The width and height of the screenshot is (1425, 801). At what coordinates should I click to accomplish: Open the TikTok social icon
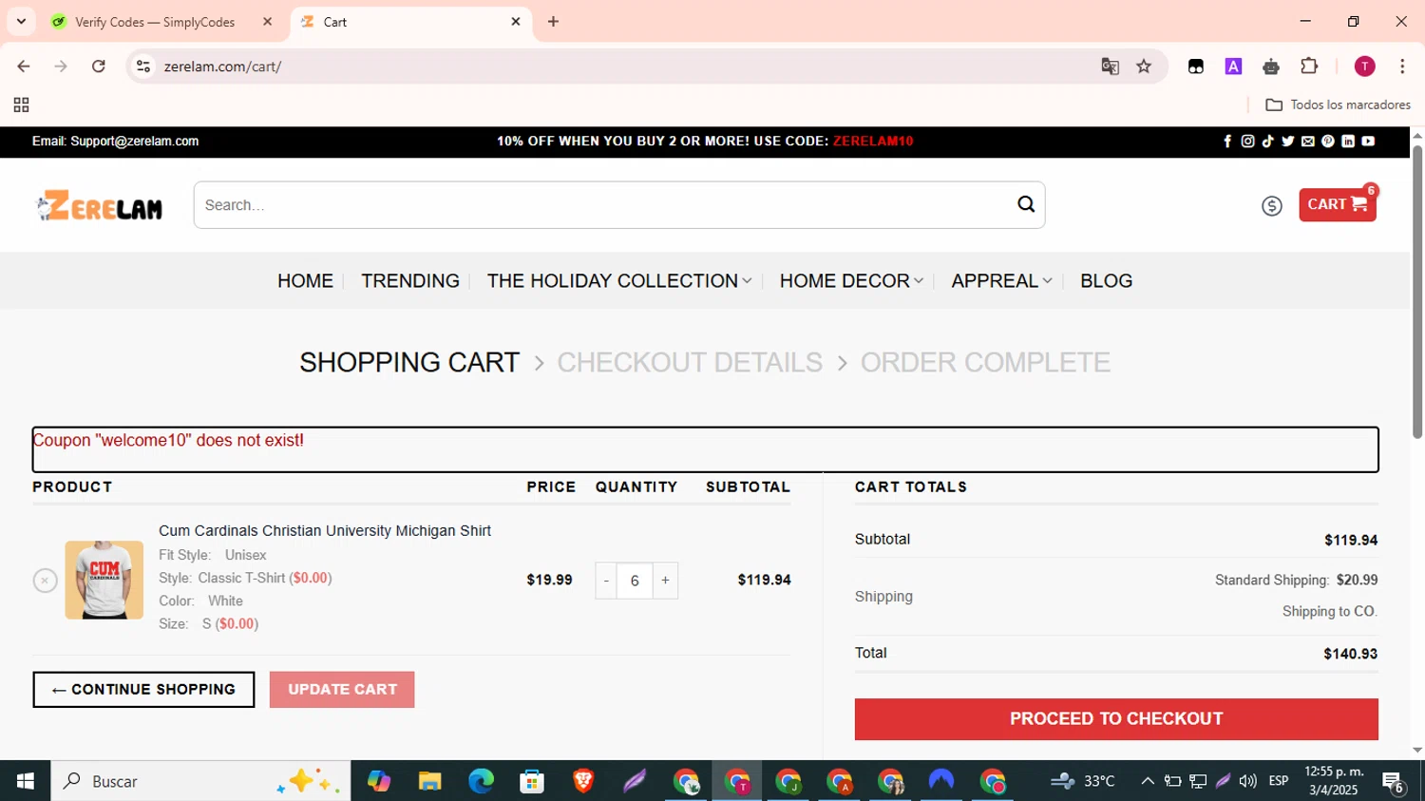(x=1268, y=142)
